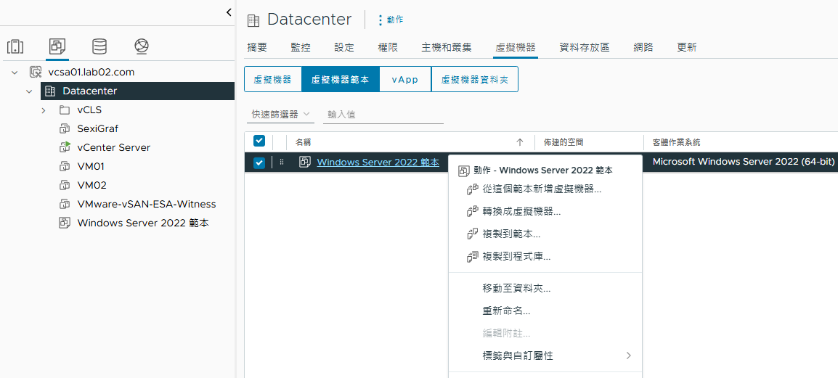
Task: Click icon beside 複製到程式庫
Action: click(x=472, y=256)
